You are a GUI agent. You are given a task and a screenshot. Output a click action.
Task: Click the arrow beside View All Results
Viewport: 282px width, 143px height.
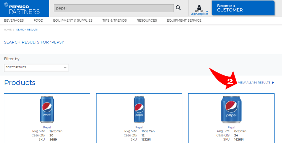pos(273,82)
